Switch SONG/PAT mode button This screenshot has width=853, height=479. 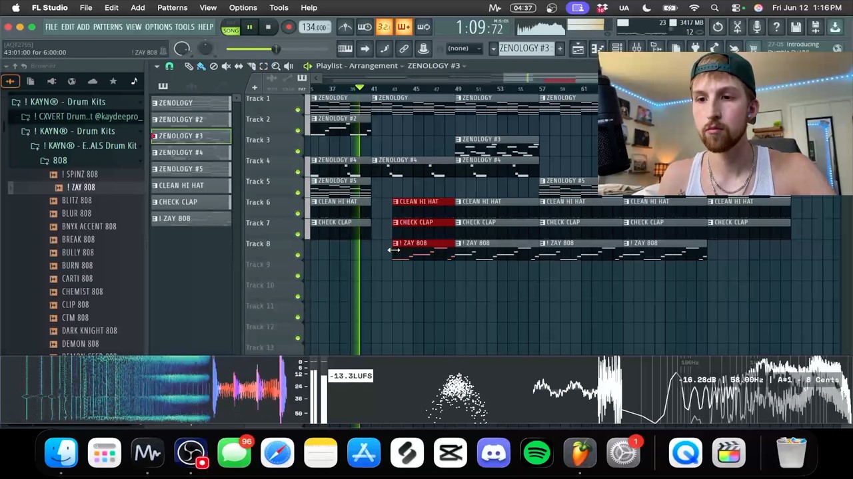pos(231,27)
